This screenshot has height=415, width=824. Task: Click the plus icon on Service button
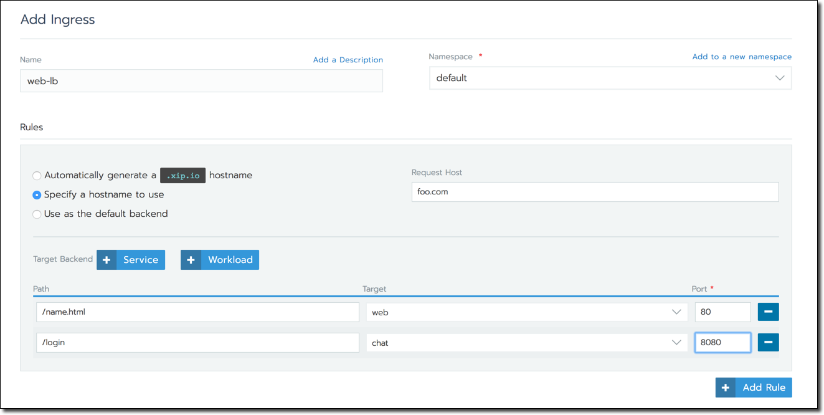[107, 260]
